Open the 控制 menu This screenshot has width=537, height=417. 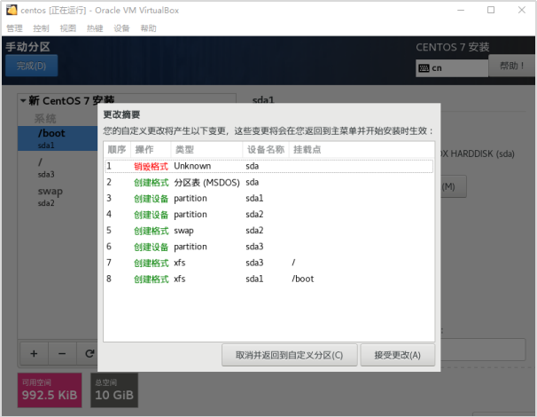[x=41, y=28]
